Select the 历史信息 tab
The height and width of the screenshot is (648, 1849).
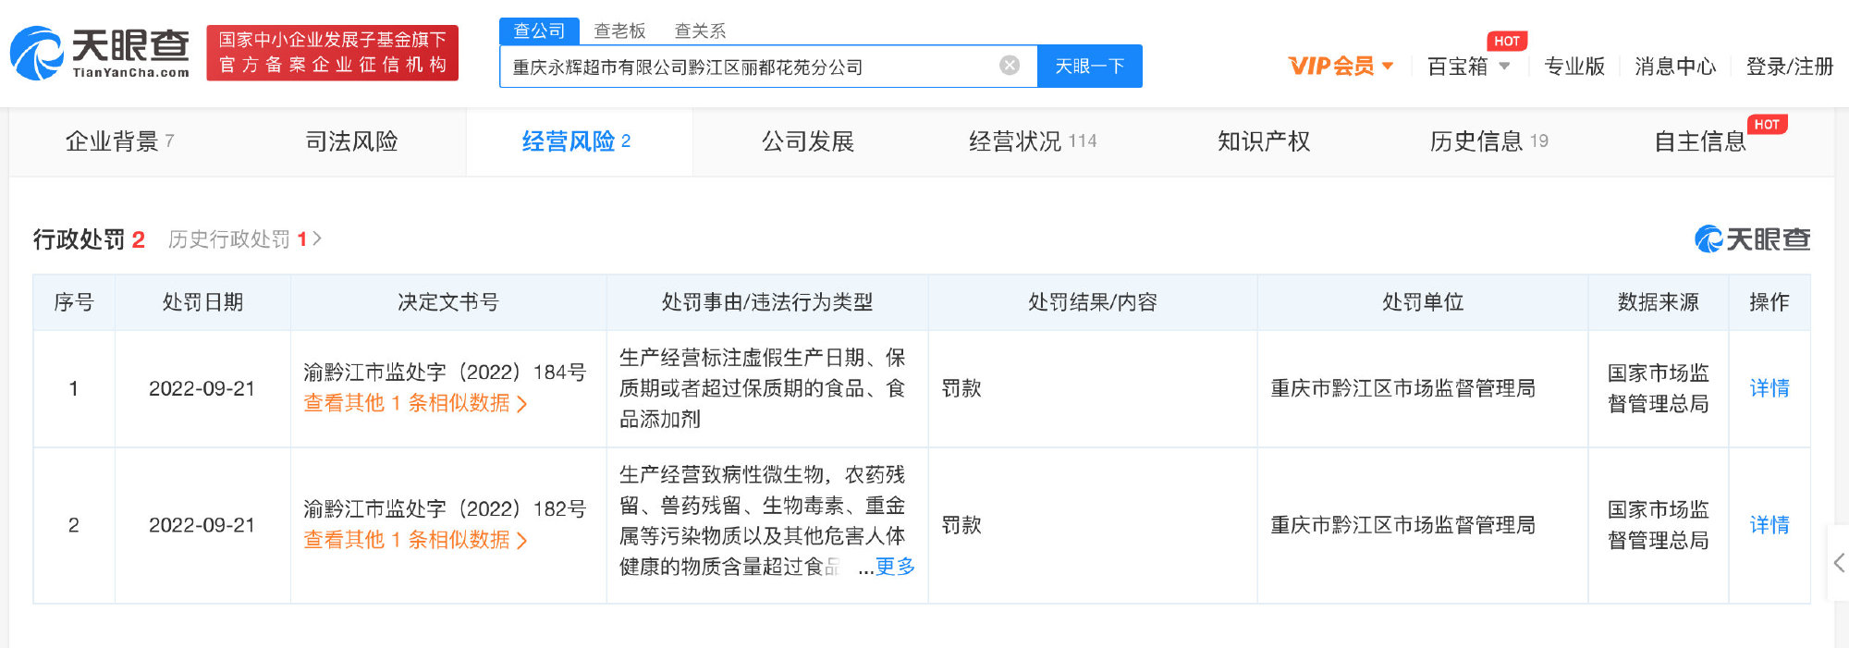[1488, 141]
